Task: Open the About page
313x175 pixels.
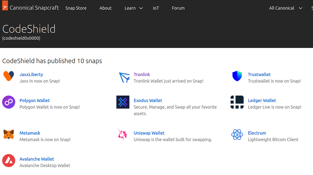Action: [x=105, y=8]
